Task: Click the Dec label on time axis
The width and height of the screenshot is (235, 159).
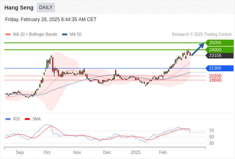Action: (107, 152)
